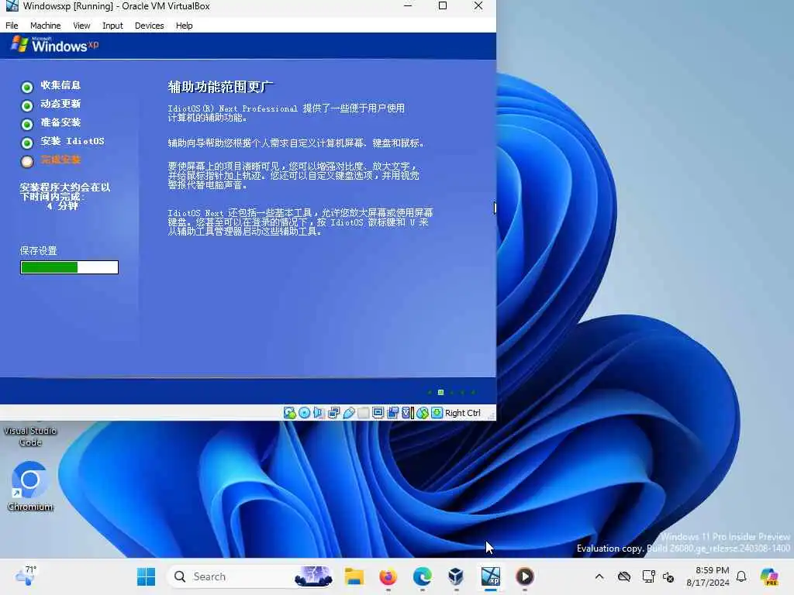Screen dimensions: 794x595
Task: Open the clock showing 8:59 PM
Action: (707, 576)
